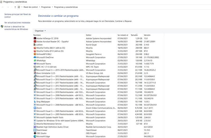The image size is (211, 138).
Task: Click the Visual C++ 2015-2019 Redistributable icon
Action: point(35,70)
